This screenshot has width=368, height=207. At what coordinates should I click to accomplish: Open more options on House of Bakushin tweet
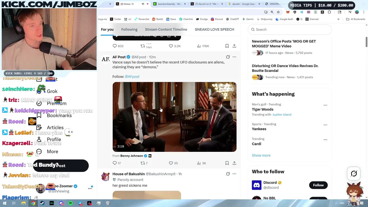pyautogui.click(x=234, y=174)
